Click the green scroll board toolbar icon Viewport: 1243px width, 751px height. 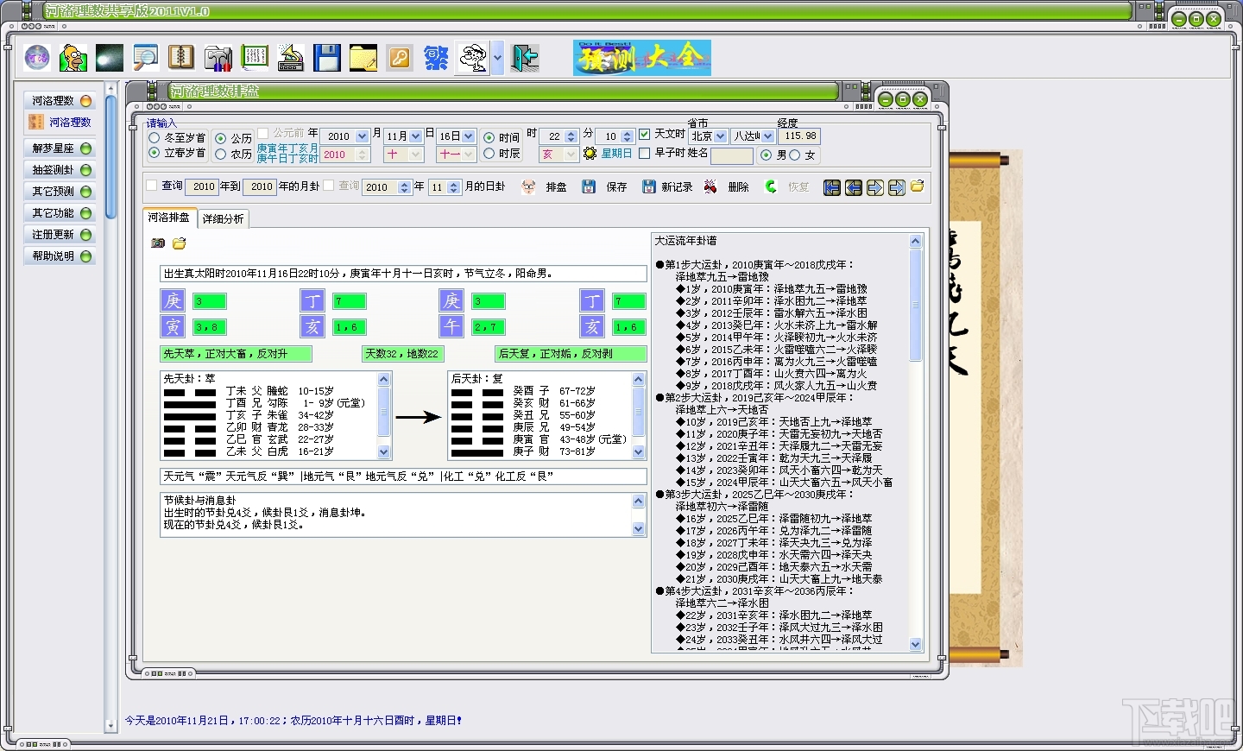(x=255, y=58)
